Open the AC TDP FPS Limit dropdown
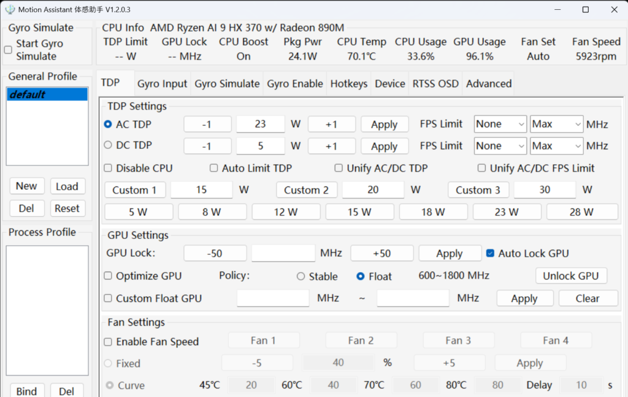 pyautogui.click(x=500, y=124)
